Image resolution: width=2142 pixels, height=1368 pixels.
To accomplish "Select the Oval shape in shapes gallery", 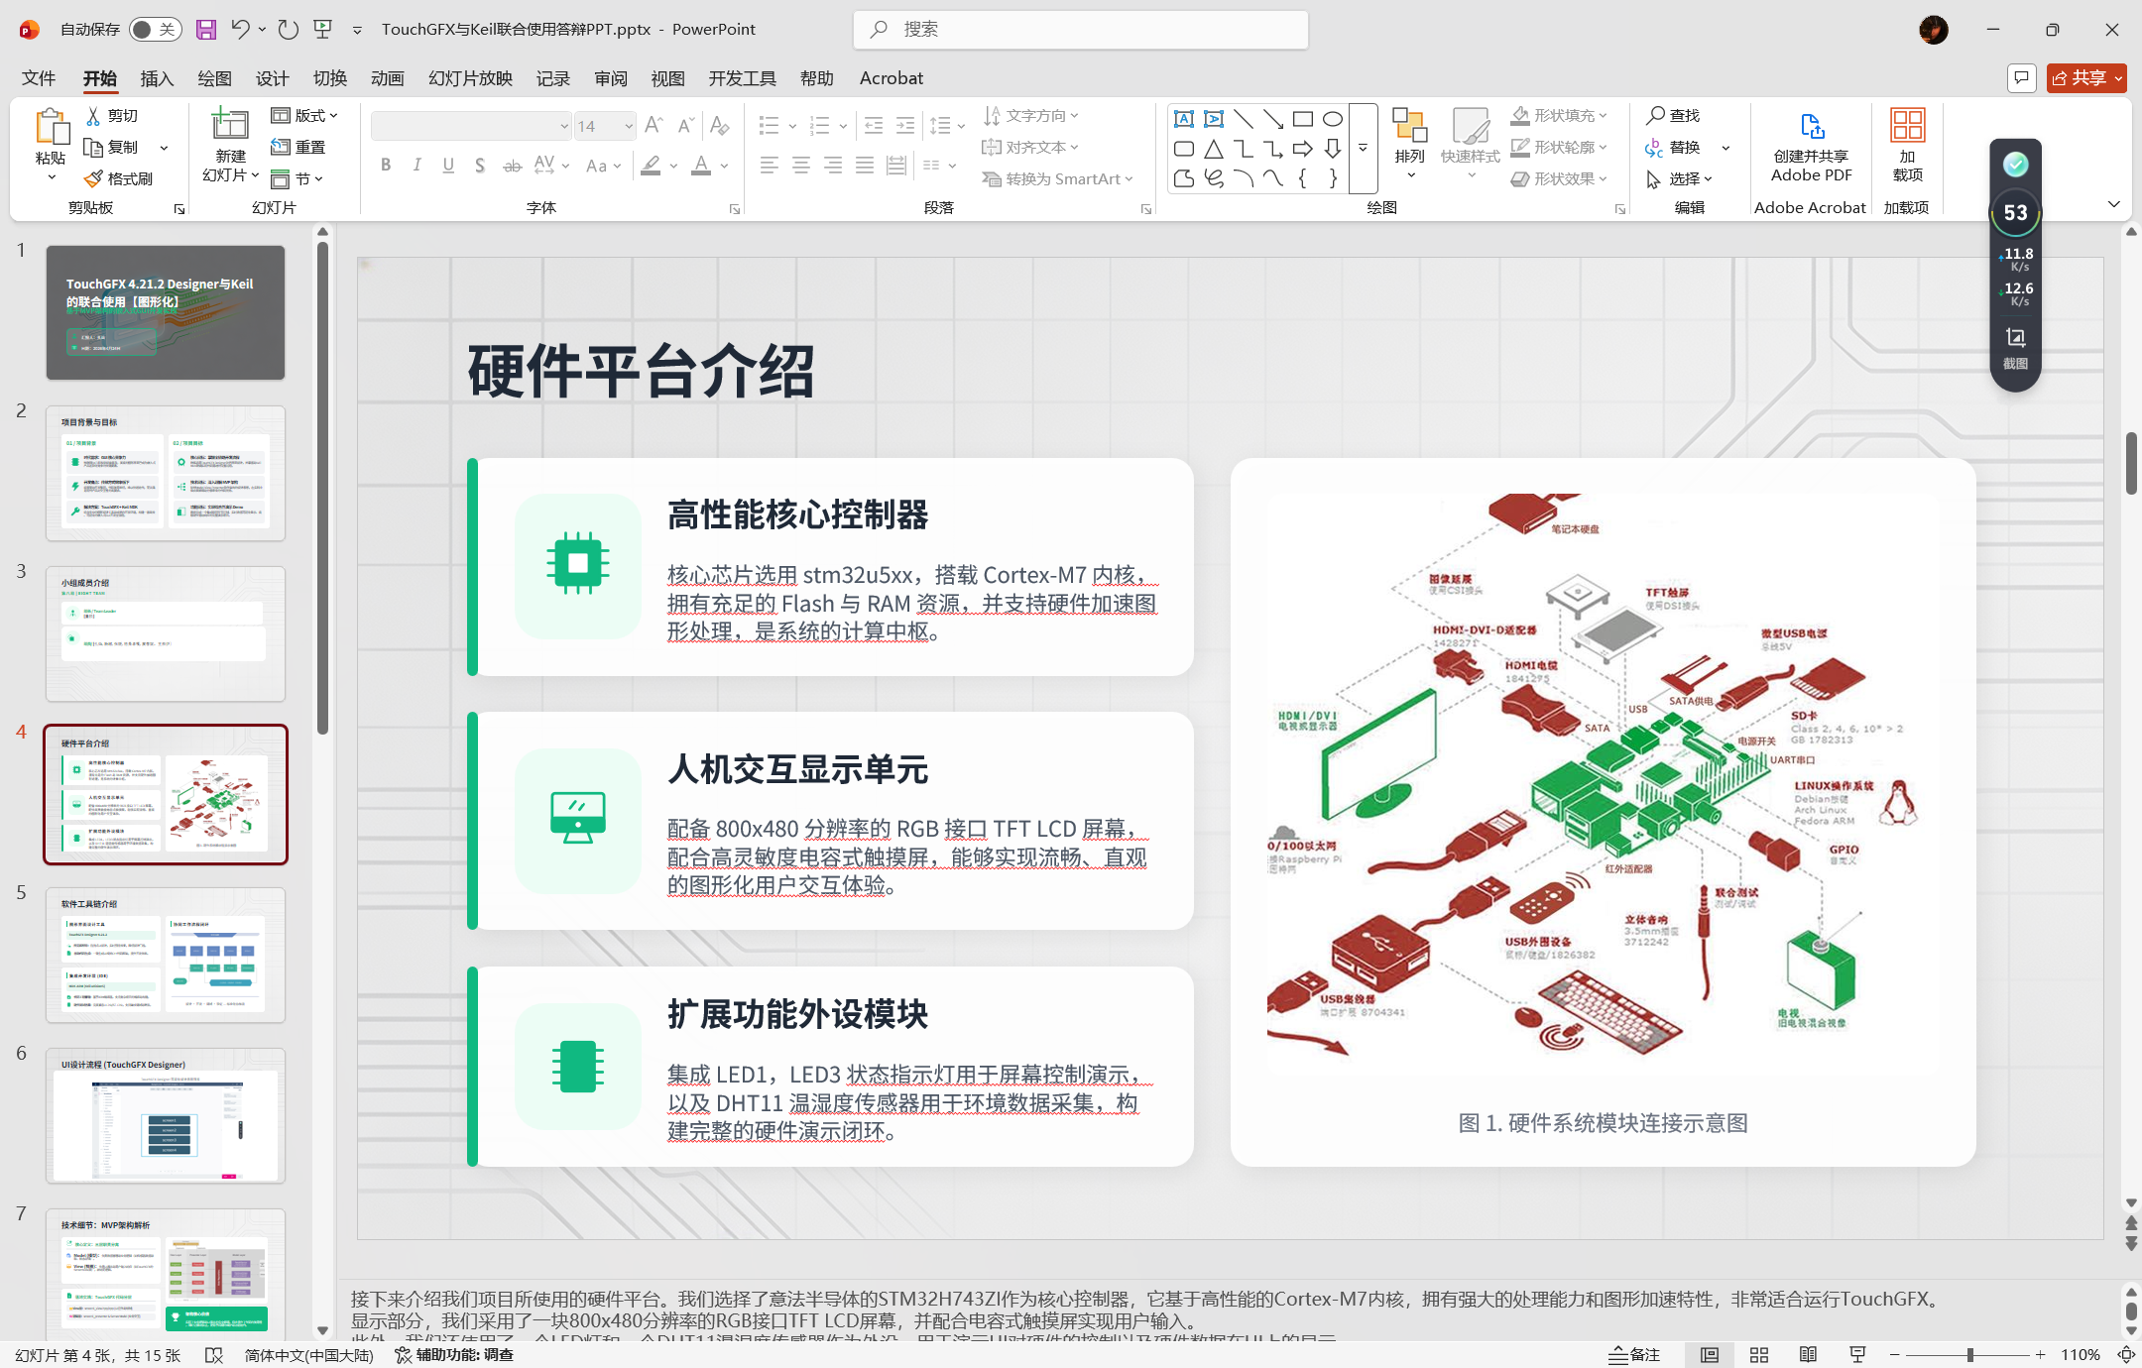I will (x=1332, y=119).
